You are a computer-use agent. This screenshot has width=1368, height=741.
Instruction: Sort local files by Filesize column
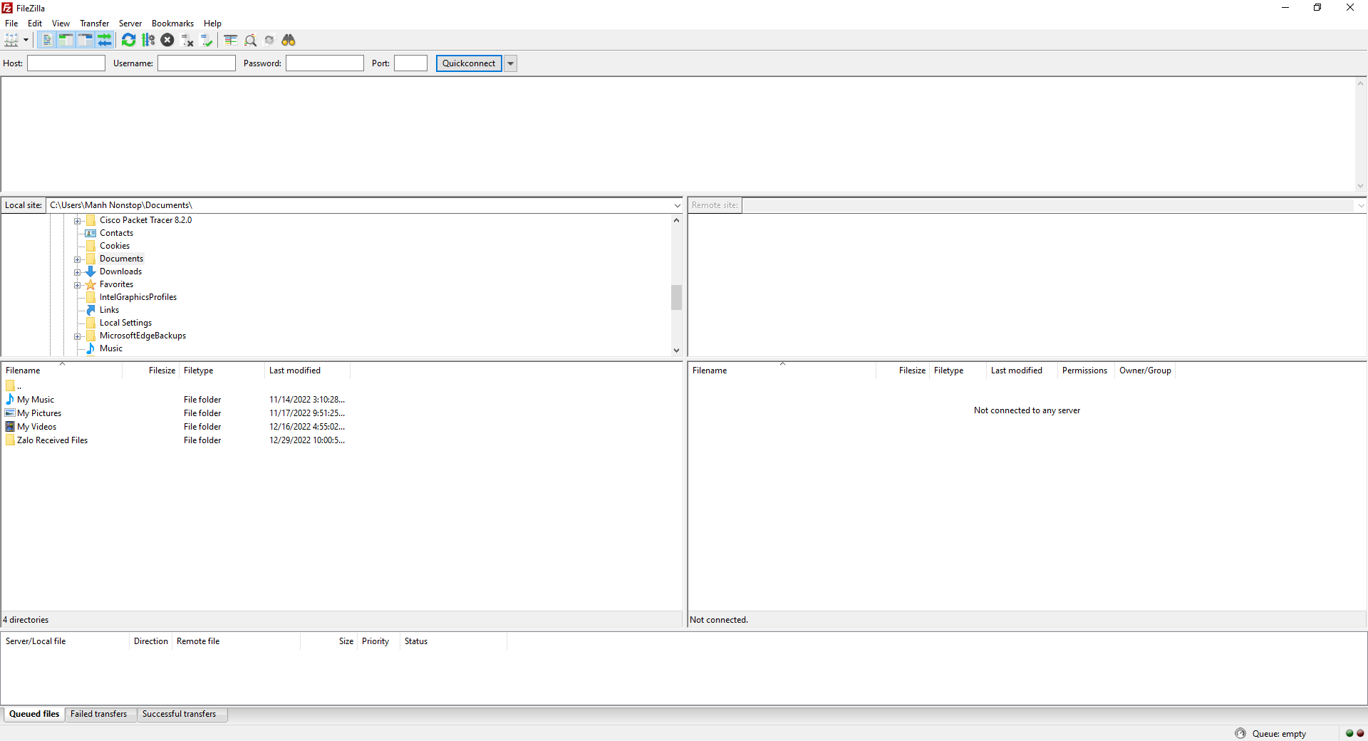[150, 370]
